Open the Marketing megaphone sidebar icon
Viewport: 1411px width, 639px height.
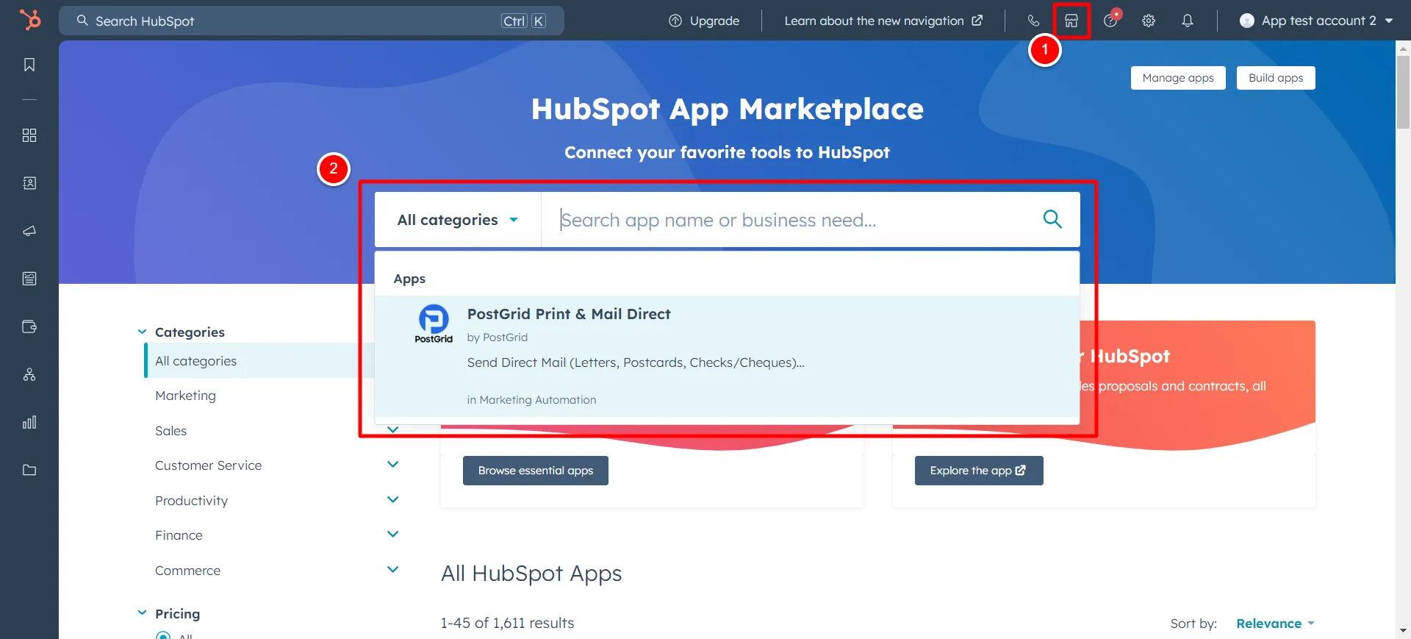(x=29, y=231)
